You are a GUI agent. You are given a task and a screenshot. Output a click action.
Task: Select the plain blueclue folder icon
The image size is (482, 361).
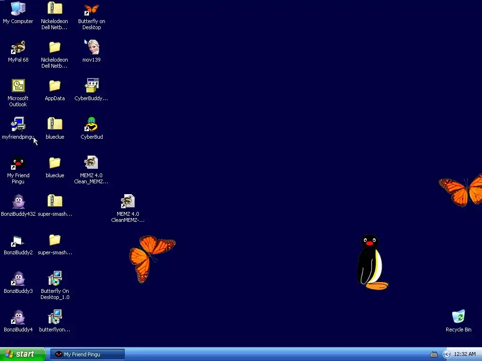55,163
